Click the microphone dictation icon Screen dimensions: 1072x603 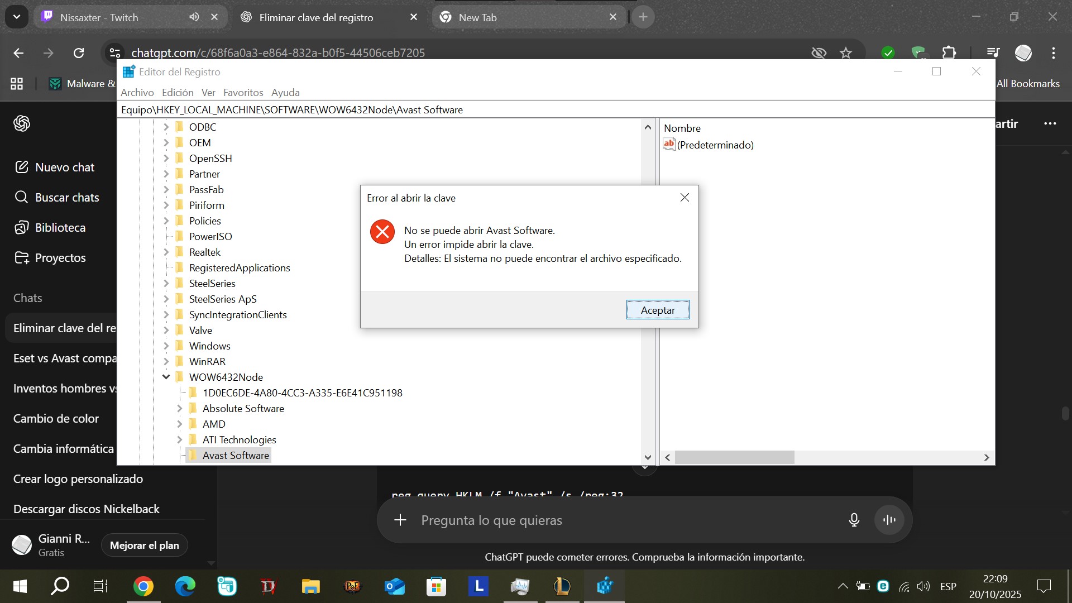[854, 520]
